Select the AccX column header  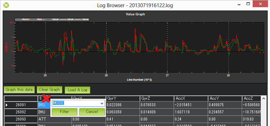[191, 99]
